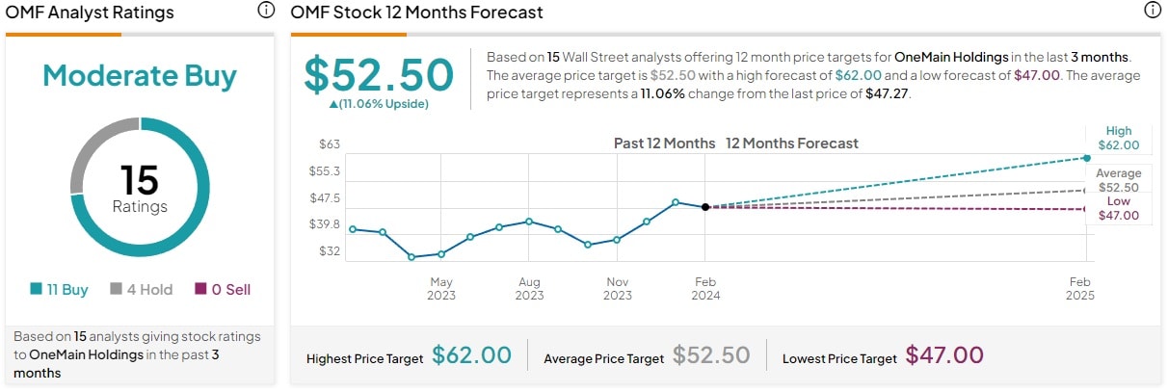Image resolution: width=1168 pixels, height=392 pixels.
Task: Click the black Feb 2024 data point
Action: (x=705, y=206)
